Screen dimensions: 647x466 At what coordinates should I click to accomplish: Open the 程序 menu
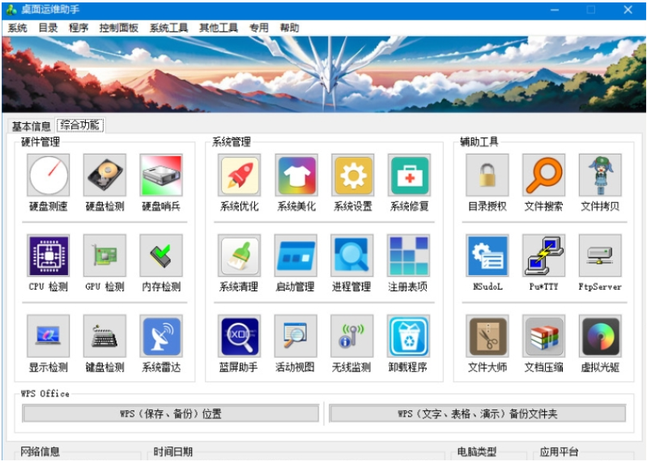79,28
